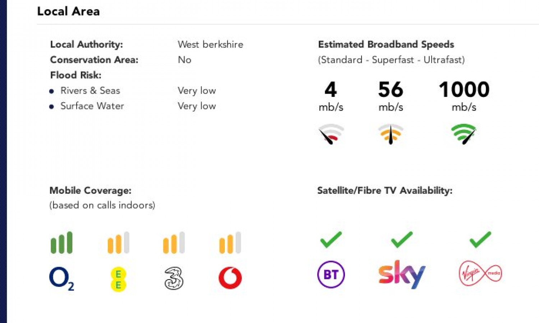
Task: Click the Vodafone logo
Action: [x=230, y=278]
